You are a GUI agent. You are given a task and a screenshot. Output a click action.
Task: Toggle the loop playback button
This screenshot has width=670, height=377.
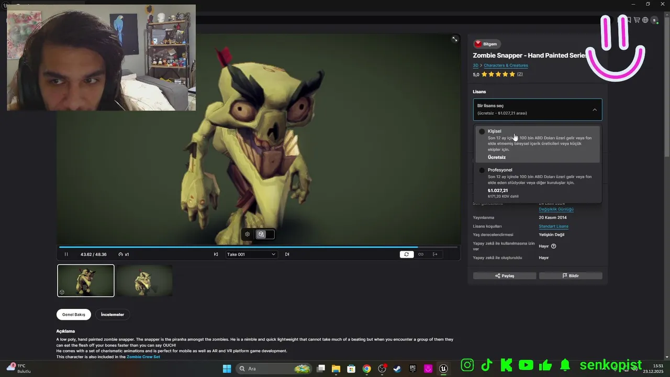pyautogui.click(x=406, y=254)
